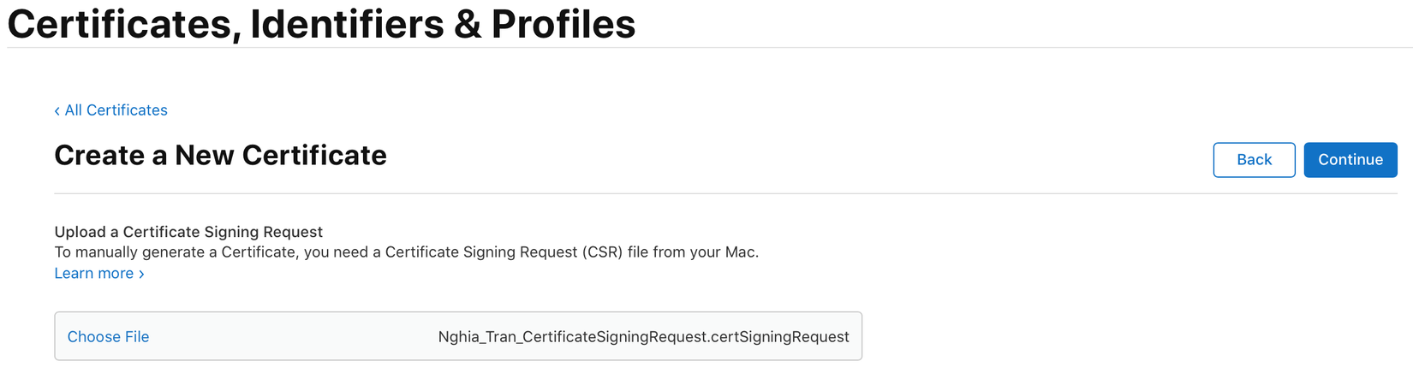Click the blue Continue button
This screenshot has width=1413, height=373.
tap(1350, 160)
